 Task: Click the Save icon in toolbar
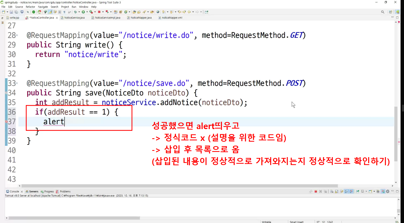point(11,12)
